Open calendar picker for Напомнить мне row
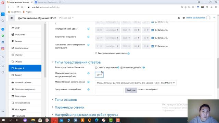 [153, 46]
